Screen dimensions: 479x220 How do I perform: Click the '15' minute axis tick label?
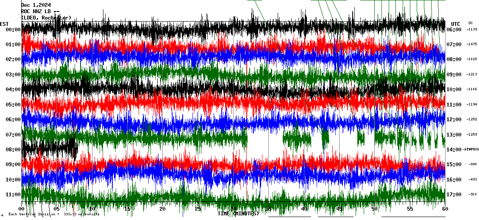point(128,209)
